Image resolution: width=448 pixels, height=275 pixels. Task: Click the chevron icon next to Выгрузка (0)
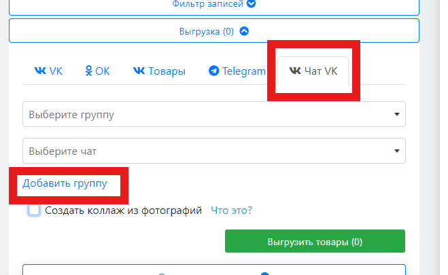point(245,31)
